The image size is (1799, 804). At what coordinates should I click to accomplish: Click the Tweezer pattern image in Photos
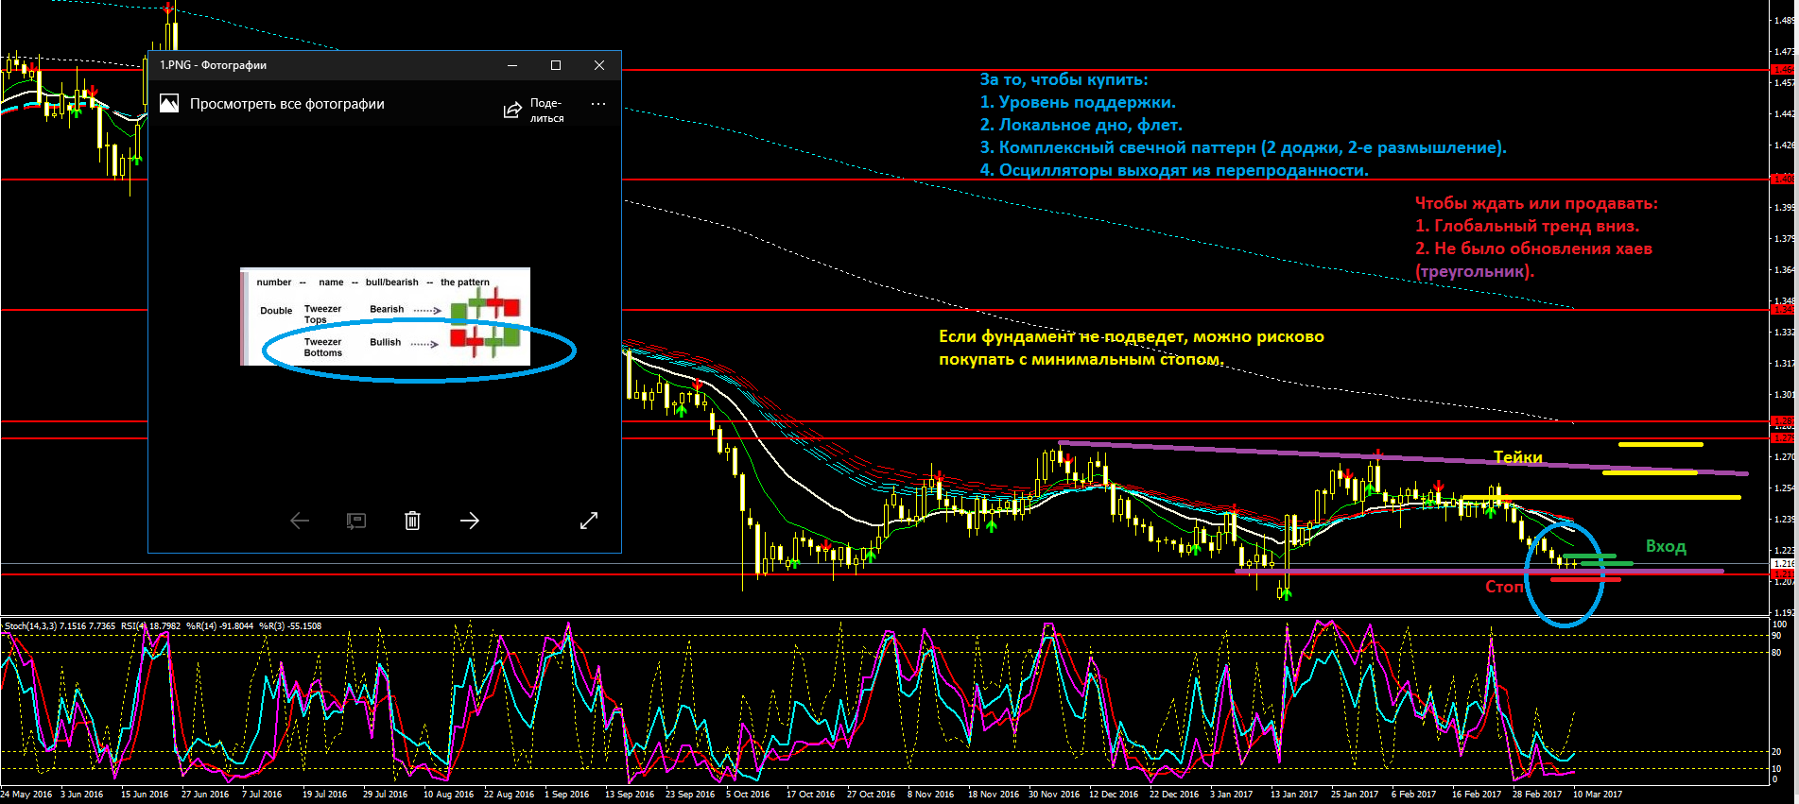[386, 316]
